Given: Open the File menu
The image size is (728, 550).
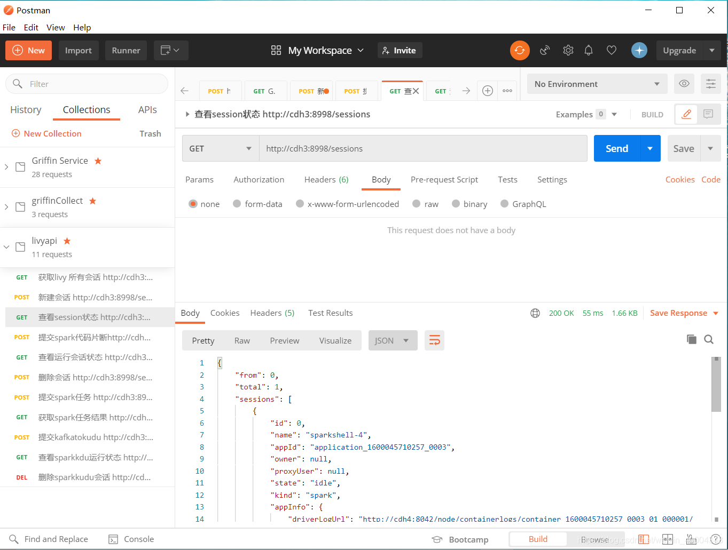Looking at the screenshot, I should (9, 27).
